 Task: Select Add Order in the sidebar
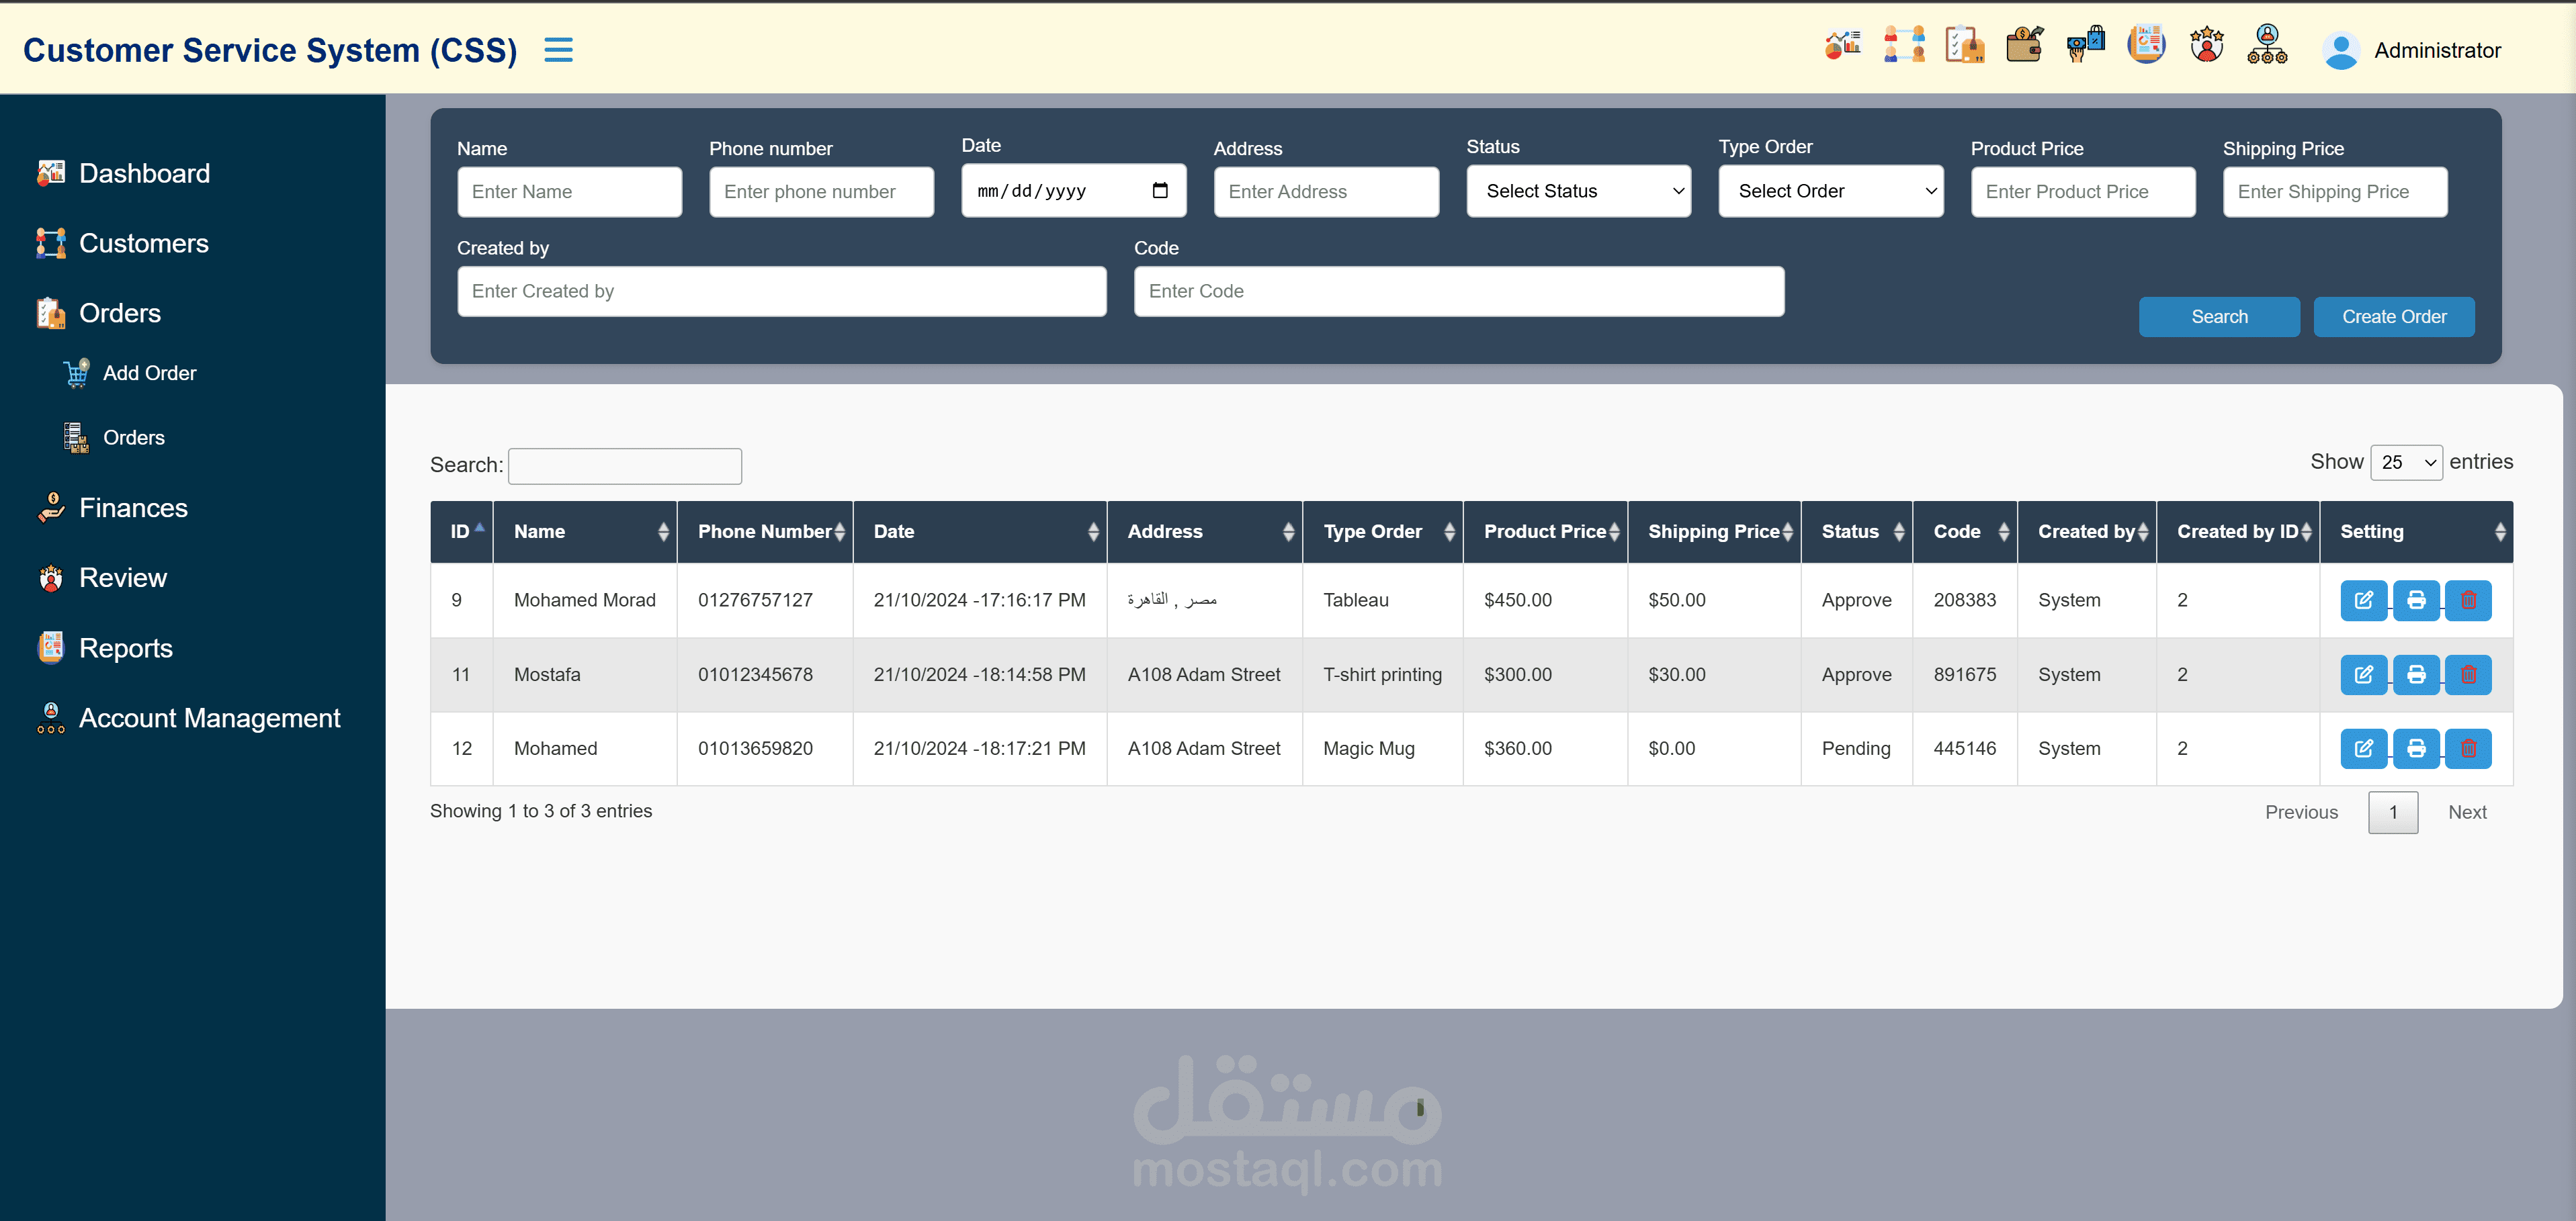[x=148, y=372]
